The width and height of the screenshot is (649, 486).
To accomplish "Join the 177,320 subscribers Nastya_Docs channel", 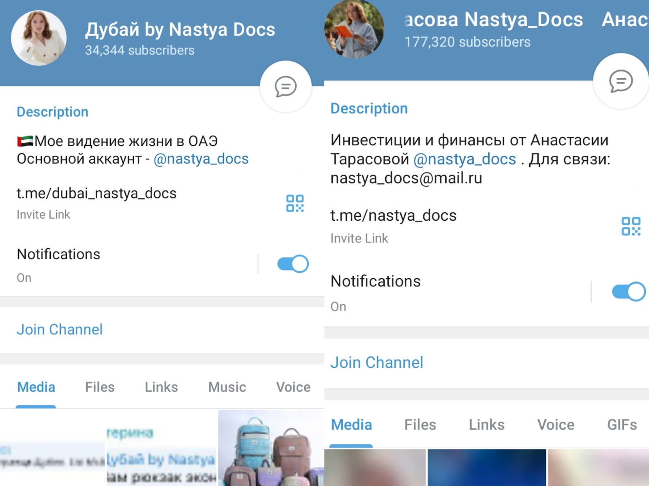I will point(377,362).
